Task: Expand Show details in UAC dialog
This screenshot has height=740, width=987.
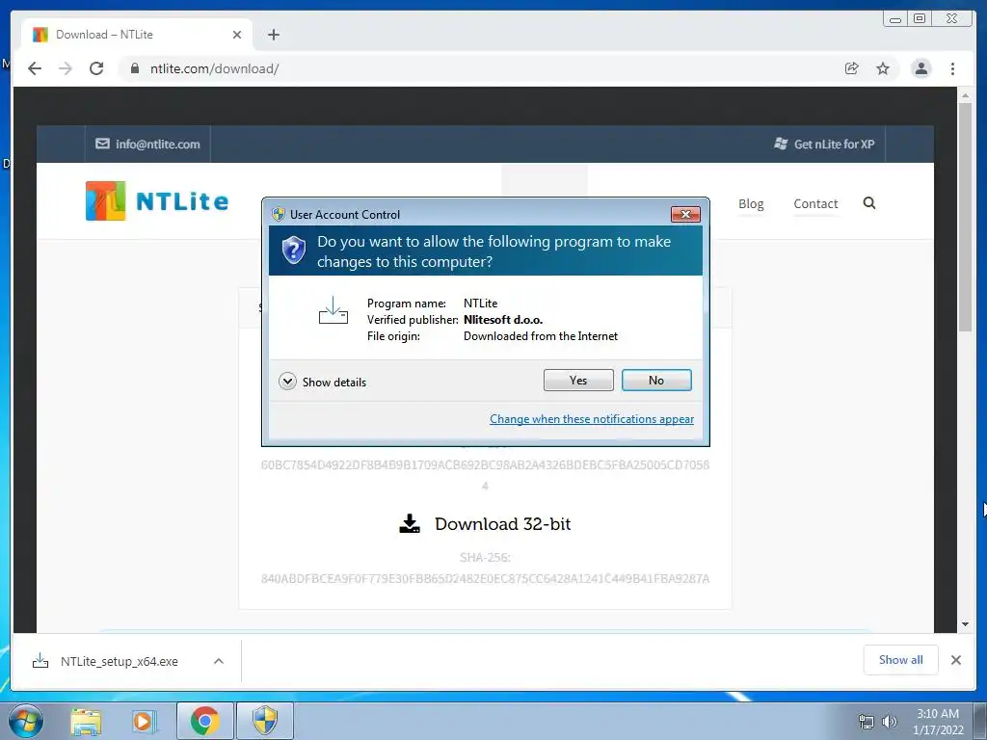Action: point(322,382)
